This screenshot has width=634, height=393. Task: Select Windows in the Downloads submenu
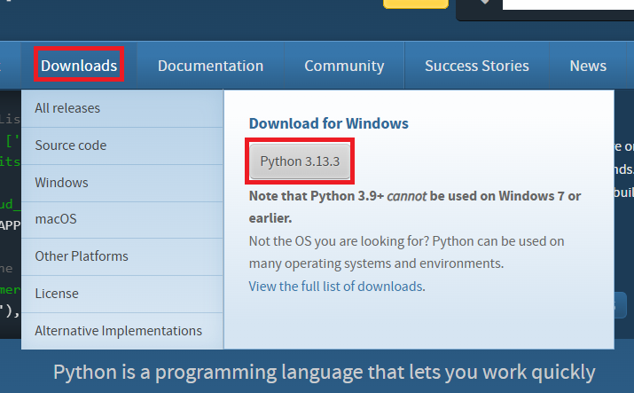click(122, 183)
